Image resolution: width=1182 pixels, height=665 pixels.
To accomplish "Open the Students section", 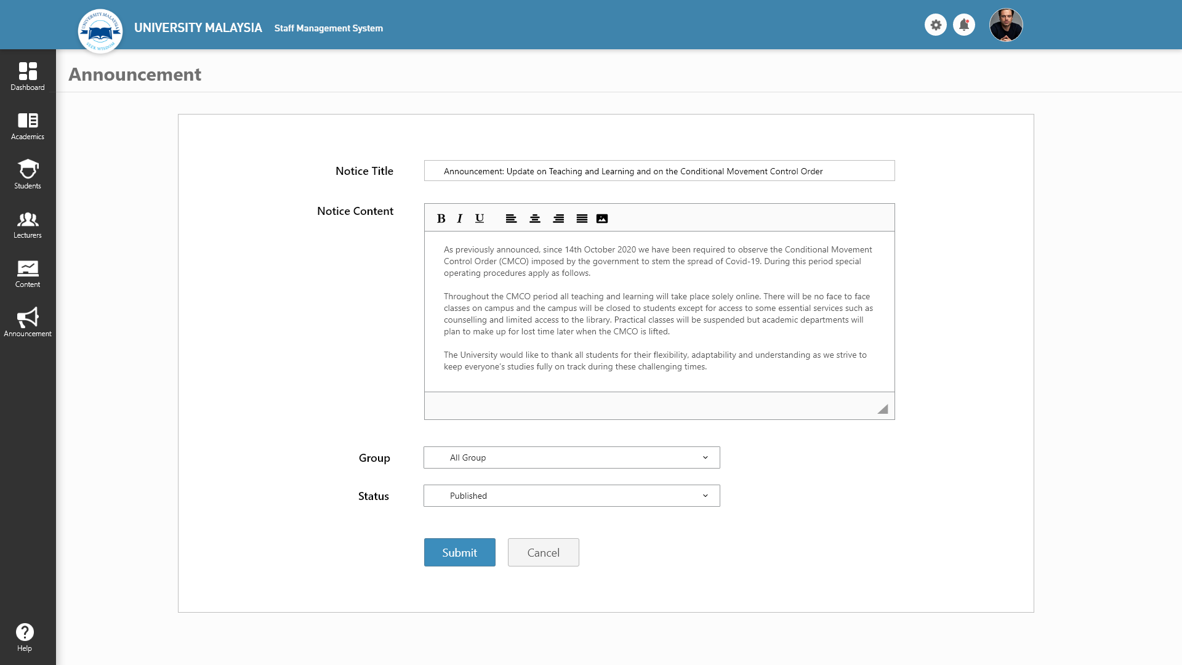I will click(x=28, y=175).
